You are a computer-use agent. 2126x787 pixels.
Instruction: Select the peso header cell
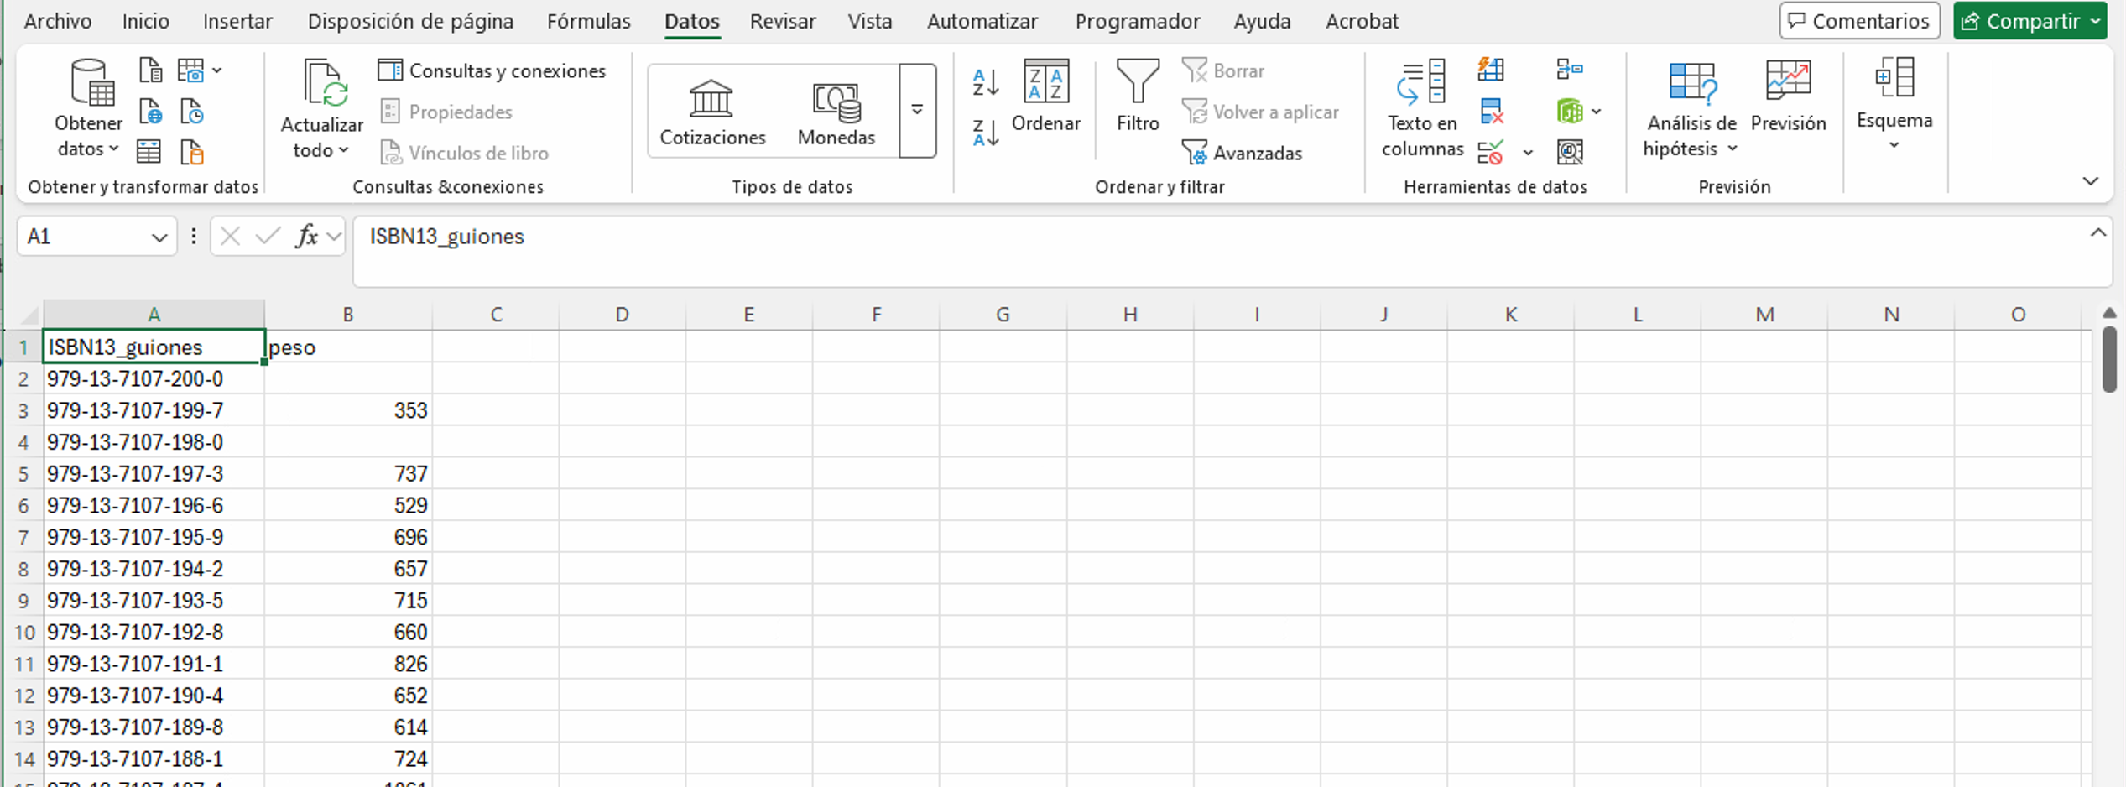pyautogui.click(x=348, y=347)
